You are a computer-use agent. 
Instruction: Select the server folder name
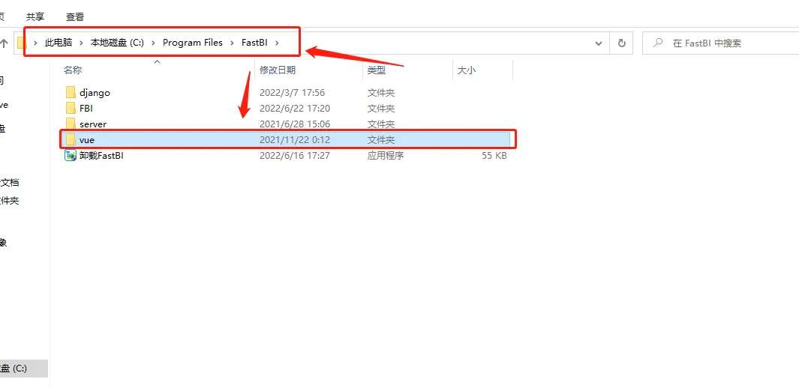pos(93,124)
